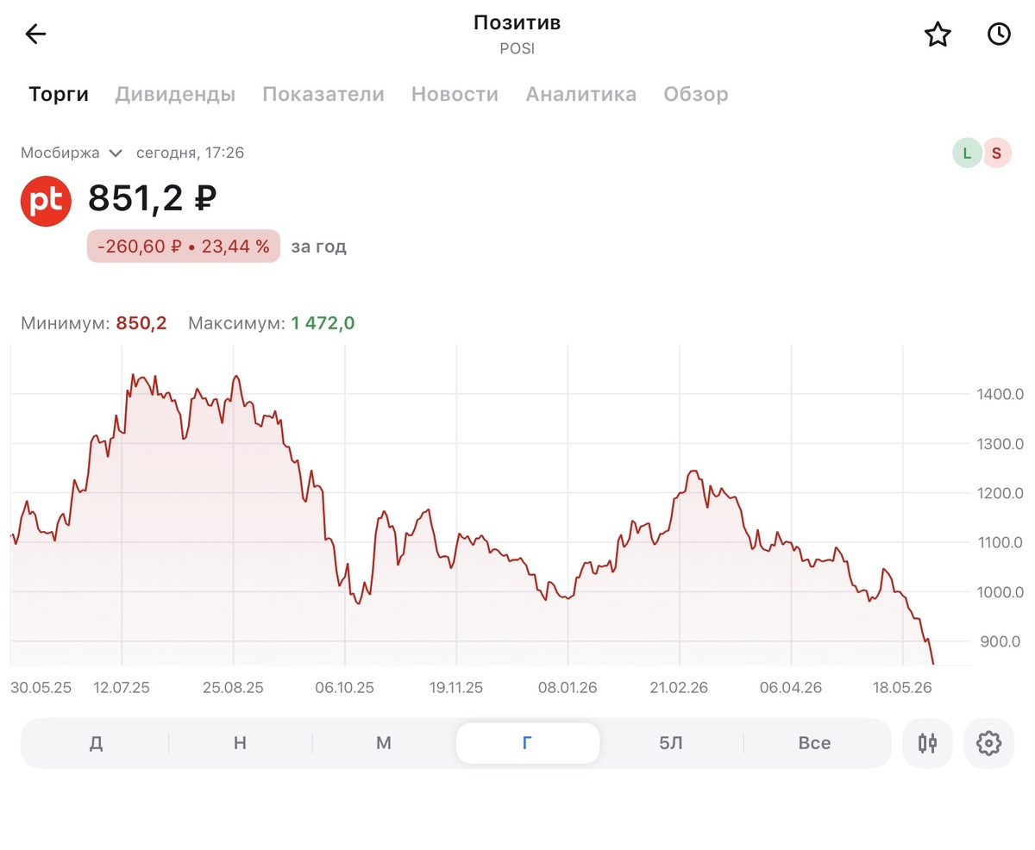Screen dimensions: 1035x850
Task: Tap the 18.05.26 date axis label
Action: click(x=902, y=688)
